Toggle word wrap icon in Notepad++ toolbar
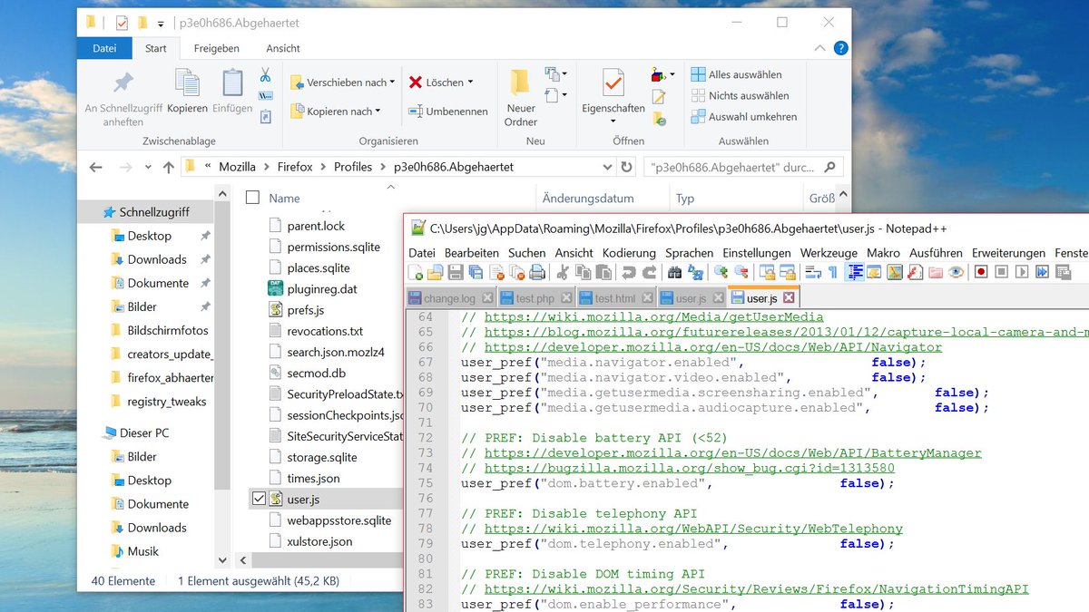The width and height of the screenshot is (1089, 612). pyautogui.click(x=812, y=272)
